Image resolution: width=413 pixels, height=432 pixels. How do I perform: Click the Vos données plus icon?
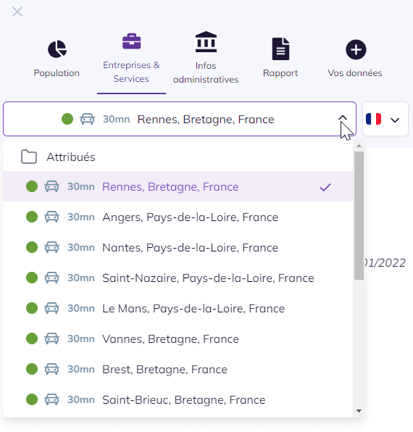[x=356, y=49]
